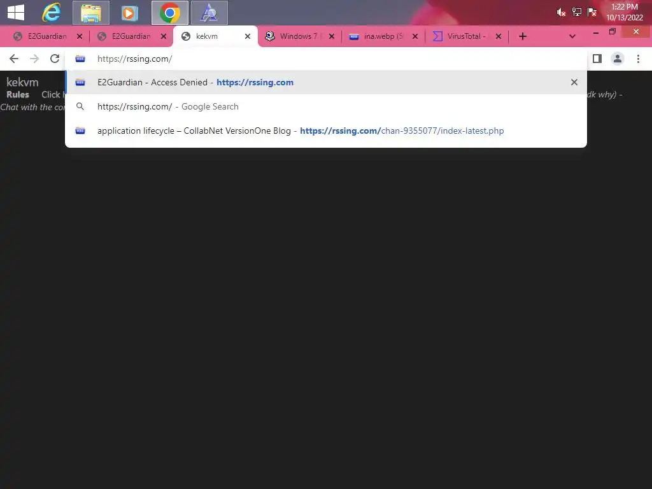
Task: Click the Chrome icon in taskbar
Action: (169, 13)
